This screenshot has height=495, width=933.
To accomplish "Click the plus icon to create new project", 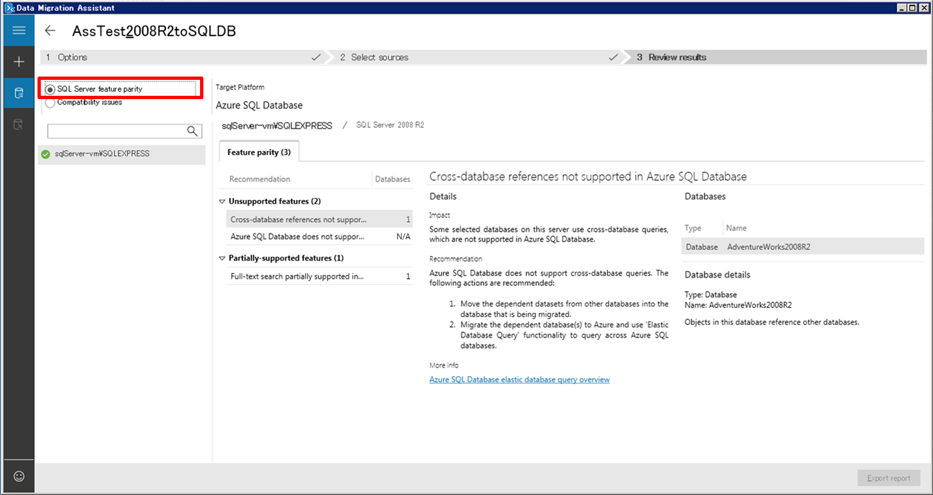I will click(x=19, y=62).
